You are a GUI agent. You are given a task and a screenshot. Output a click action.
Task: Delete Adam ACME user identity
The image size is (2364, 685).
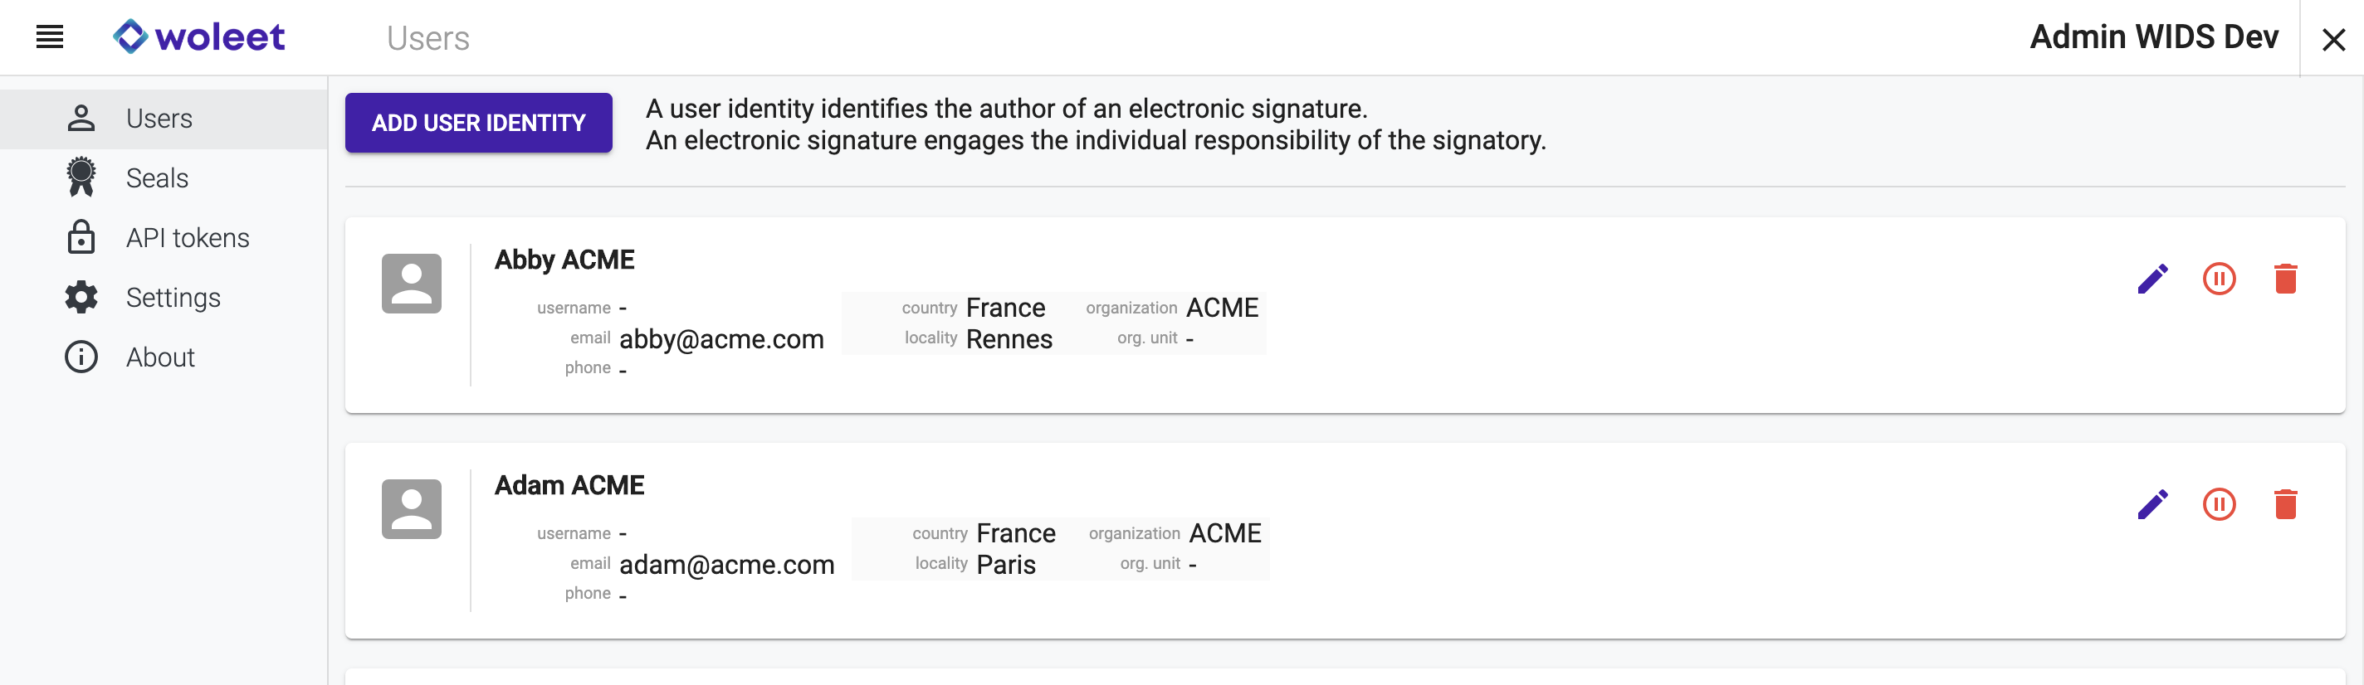[2285, 504]
